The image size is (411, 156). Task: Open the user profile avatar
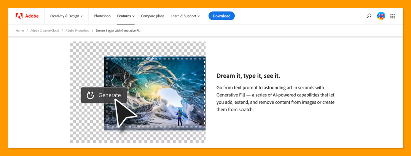[x=381, y=16]
